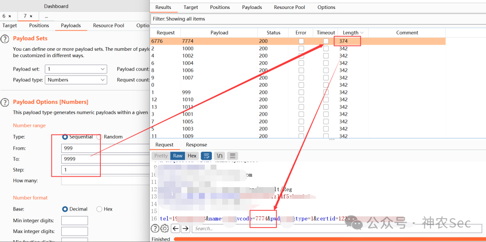486x242 pixels.
Task: Open the Resource Pool results tab
Action: (289, 7)
